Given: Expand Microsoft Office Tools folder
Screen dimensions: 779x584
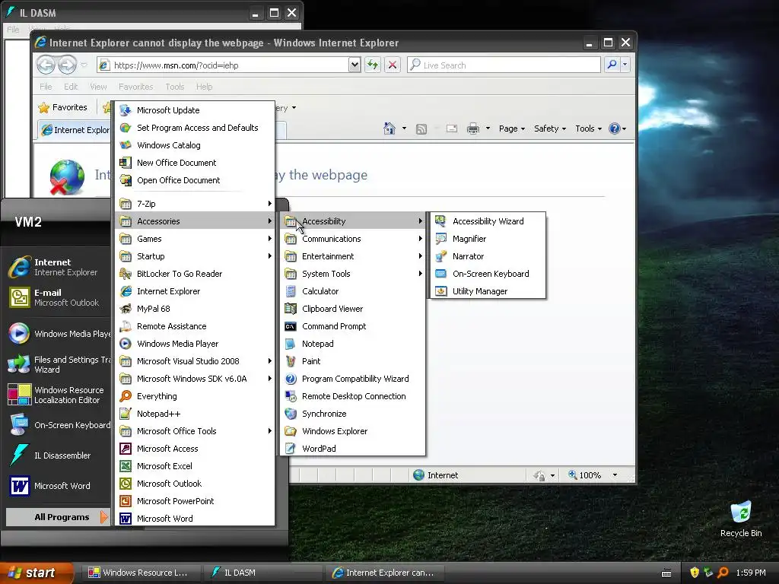Looking at the screenshot, I should 195,431.
